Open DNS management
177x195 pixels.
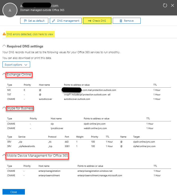[66, 21]
